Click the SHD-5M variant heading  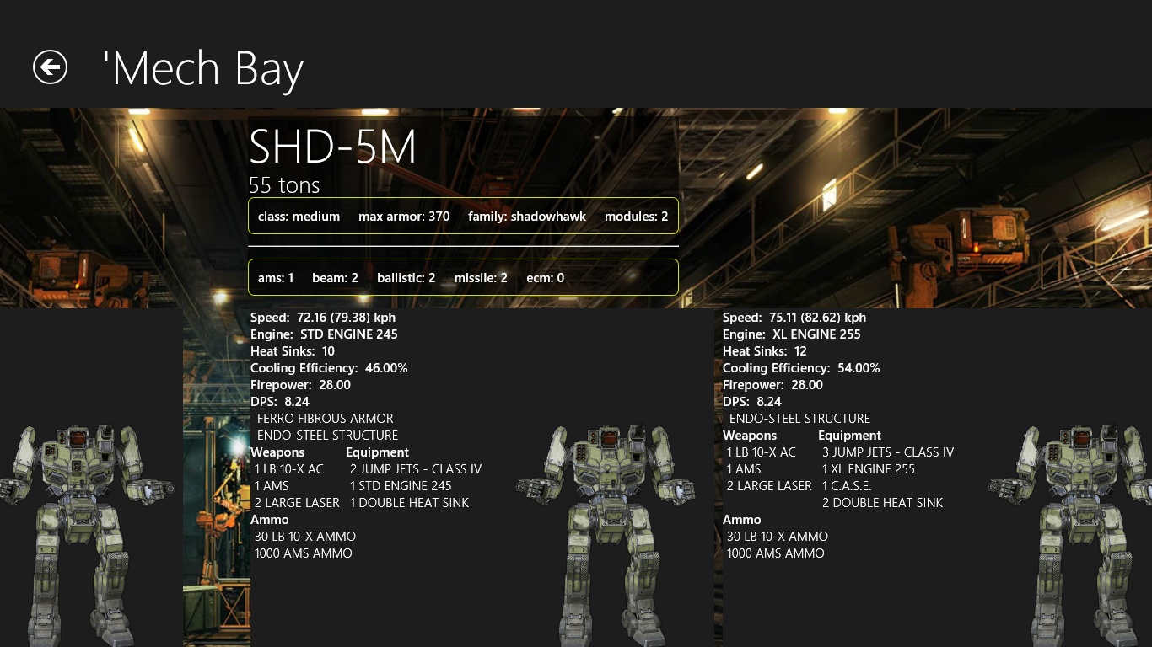pyautogui.click(x=333, y=147)
